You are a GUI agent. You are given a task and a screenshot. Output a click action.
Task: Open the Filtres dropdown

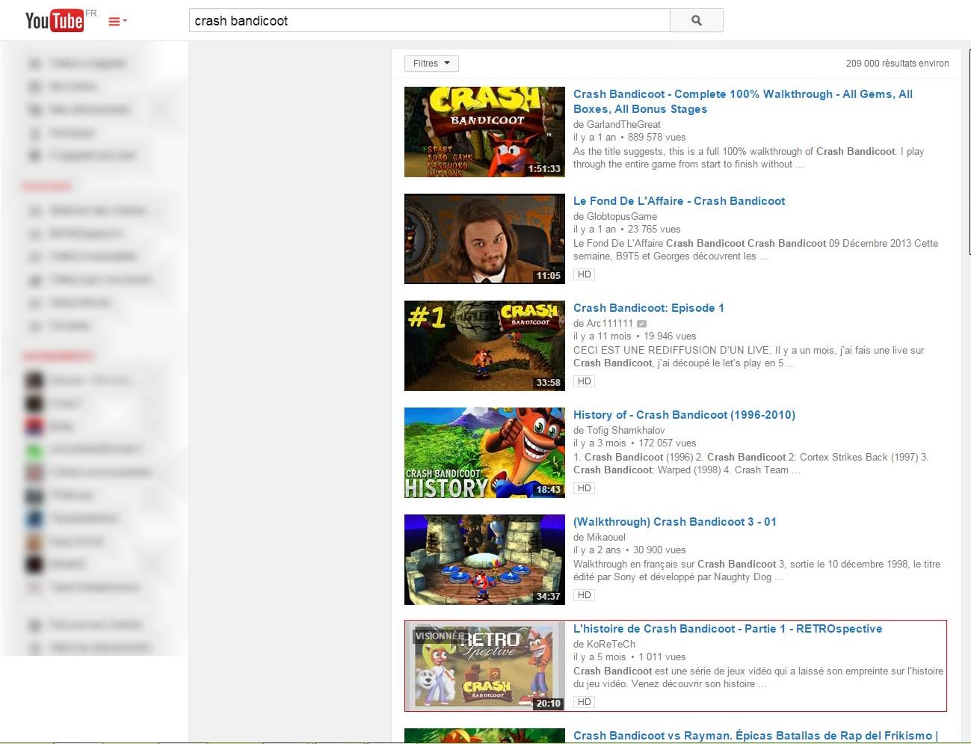pyautogui.click(x=431, y=64)
